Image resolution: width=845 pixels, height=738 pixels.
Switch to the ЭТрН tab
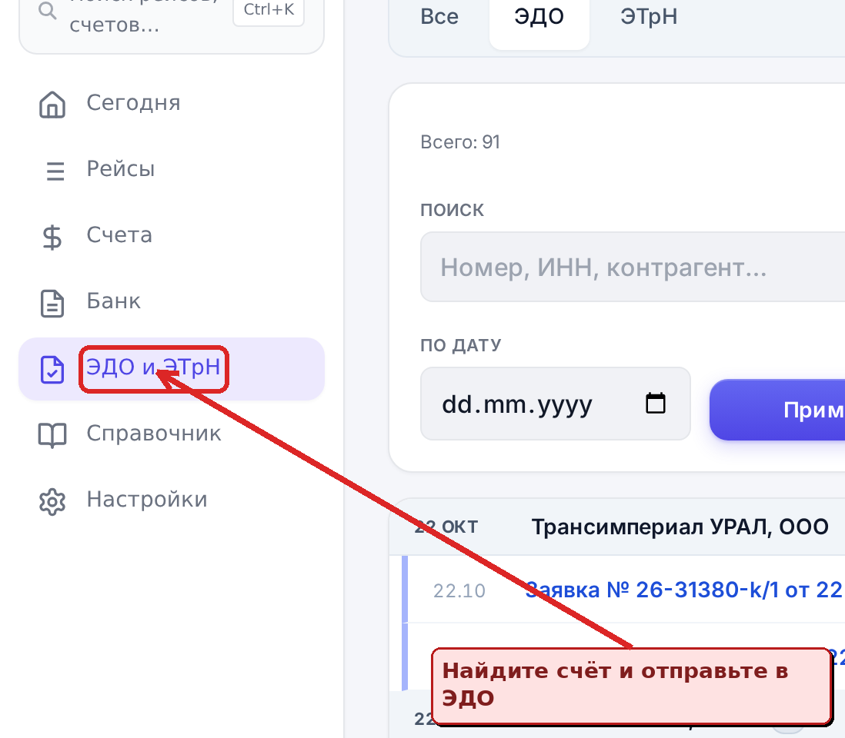click(x=649, y=17)
